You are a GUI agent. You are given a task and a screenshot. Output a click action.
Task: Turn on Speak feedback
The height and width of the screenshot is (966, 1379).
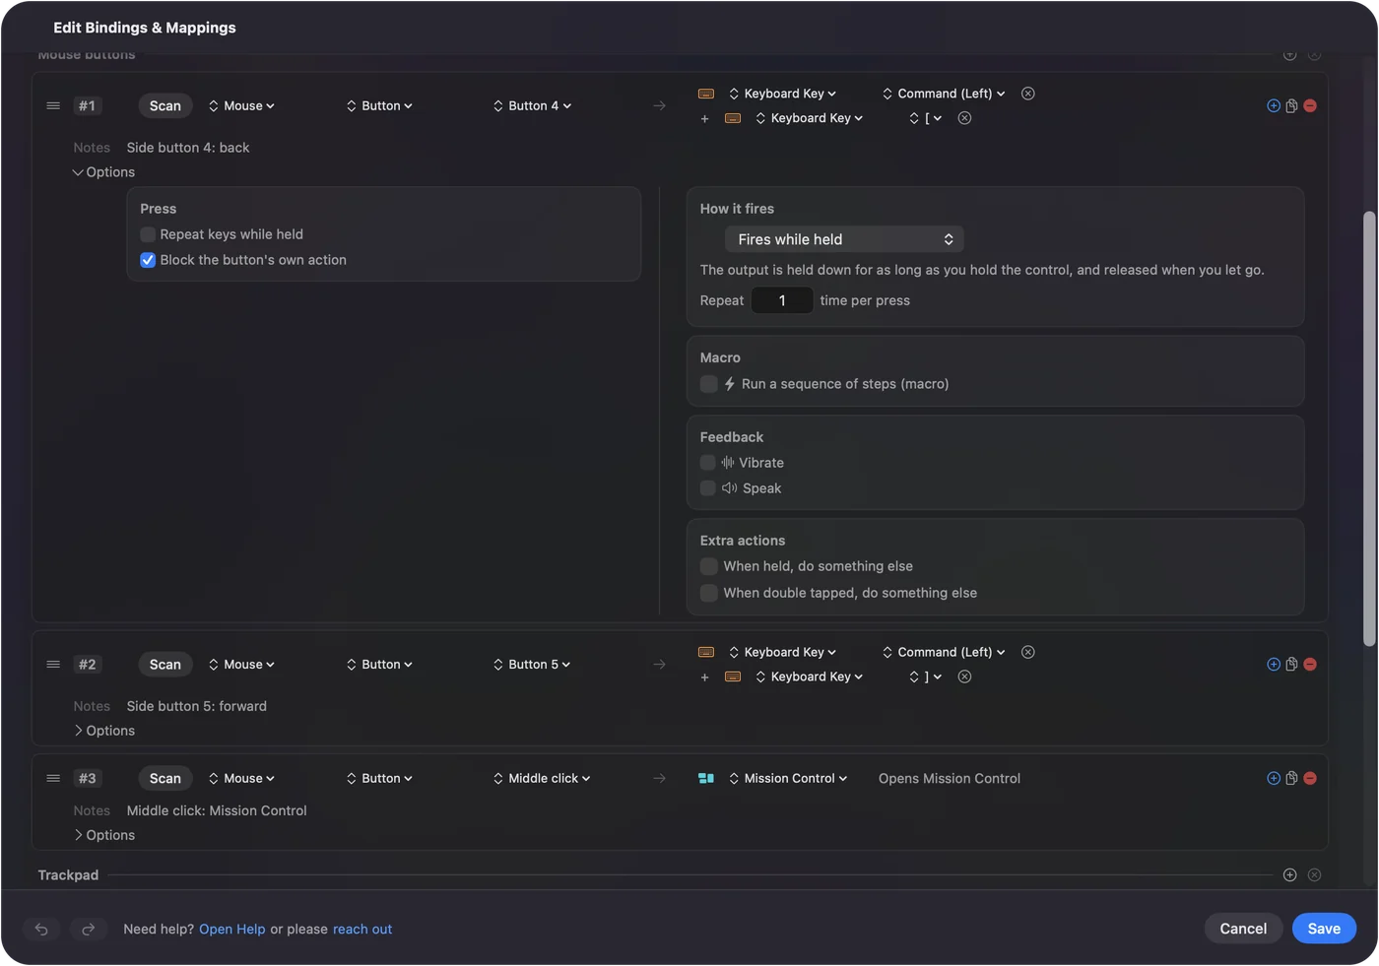708,488
